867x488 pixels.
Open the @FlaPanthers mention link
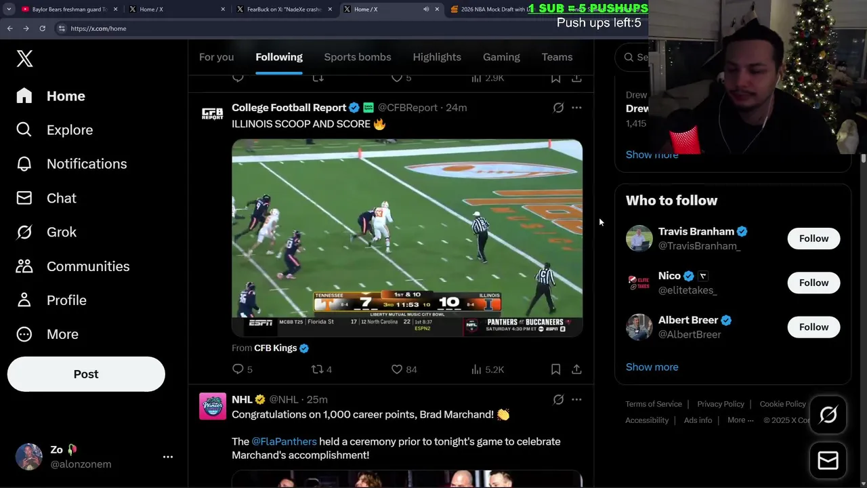(x=284, y=441)
